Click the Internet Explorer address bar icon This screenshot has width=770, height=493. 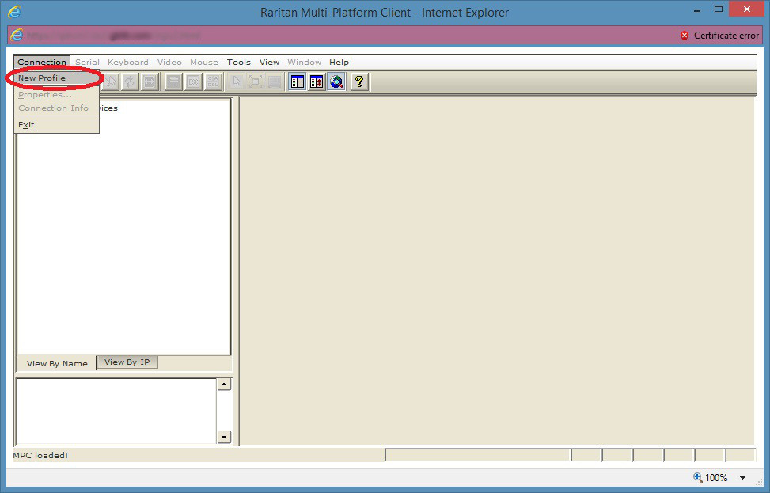pos(16,35)
